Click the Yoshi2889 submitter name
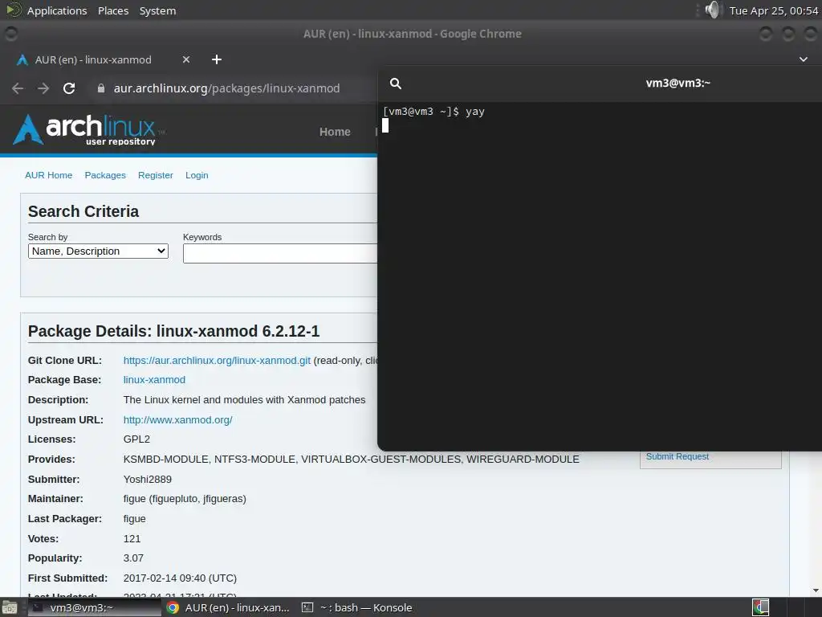Screen dimensions: 822x617 pos(148,479)
